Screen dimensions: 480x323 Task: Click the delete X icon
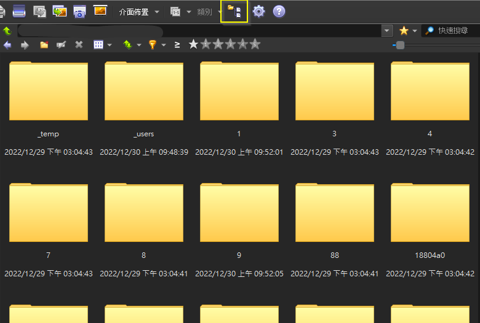(x=79, y=45)
